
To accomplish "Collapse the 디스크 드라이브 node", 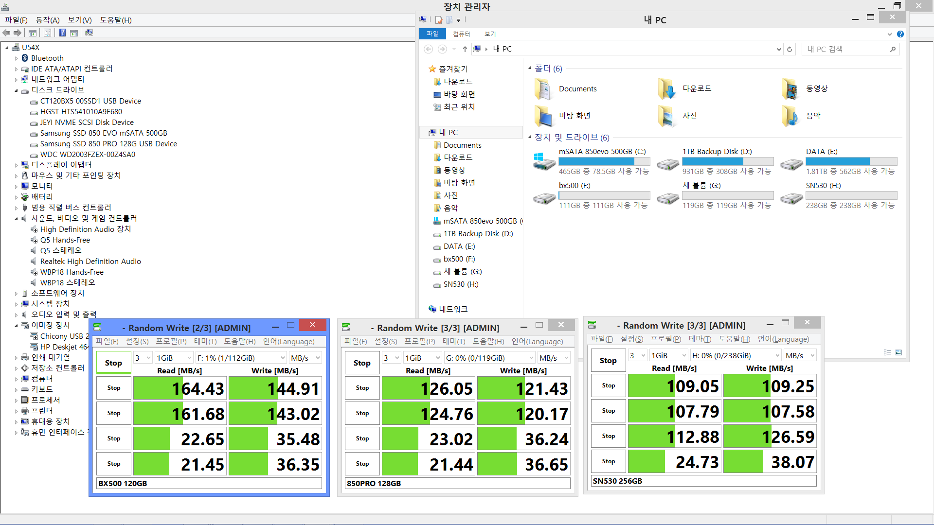I will click(16, 90).
